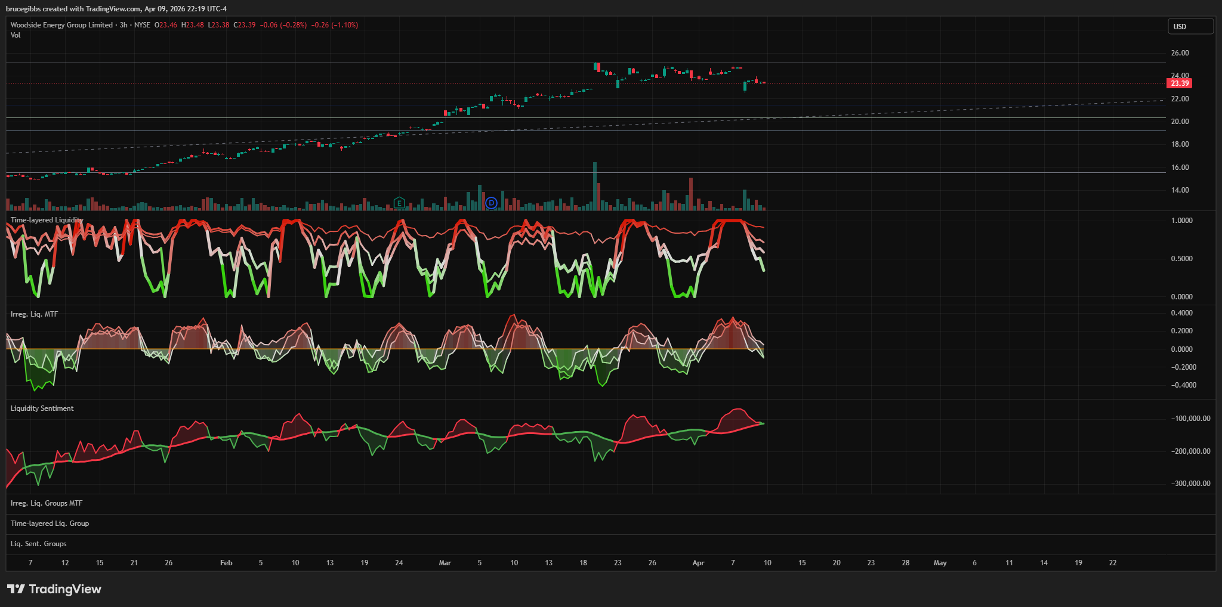Image resolution: width=1222 pixels, height=607 pixels.
Task: Click the tallest volume bar near Mar 18
Action: coord(595,186)
